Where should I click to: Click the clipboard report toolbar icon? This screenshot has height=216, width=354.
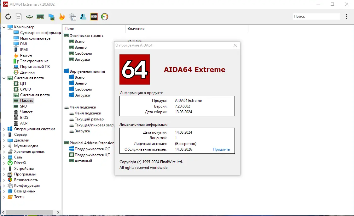pyautogui.click(x=73, y=17)
